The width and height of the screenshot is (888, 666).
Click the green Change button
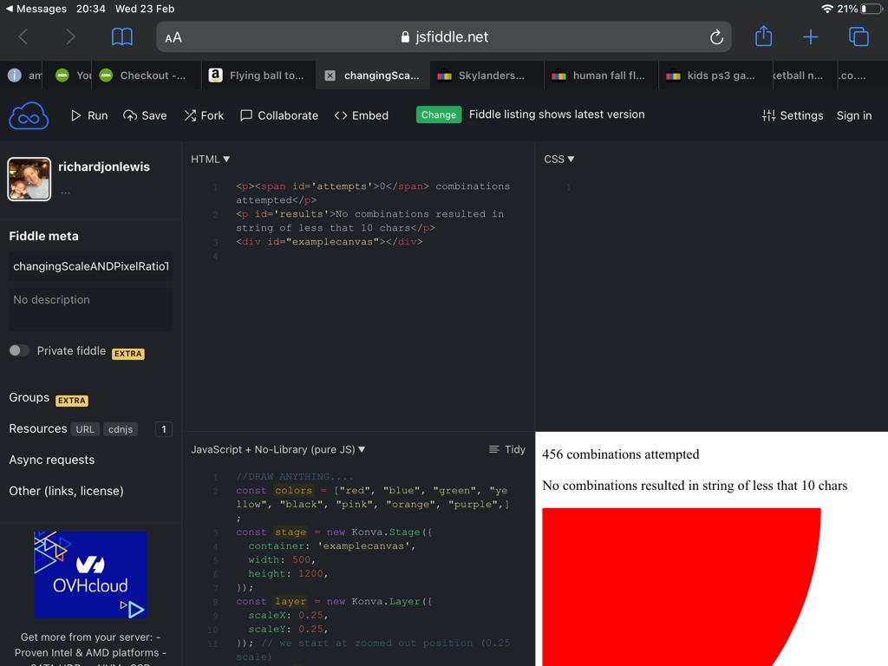pyautogui.click(x=439, y=114)
